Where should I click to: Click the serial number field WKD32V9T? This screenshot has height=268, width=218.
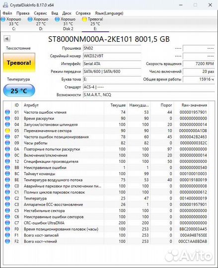pyautogui.click(x=112, y=56)
